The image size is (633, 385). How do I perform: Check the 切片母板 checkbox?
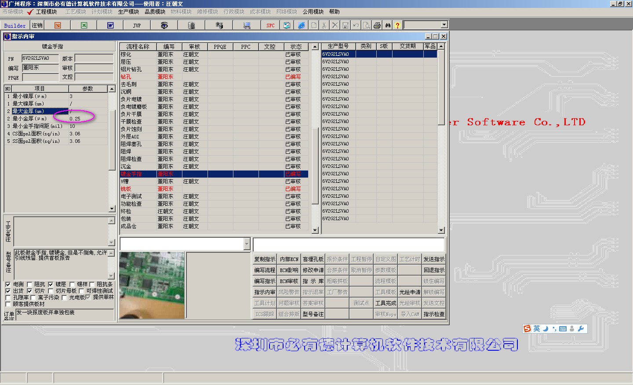51,291
